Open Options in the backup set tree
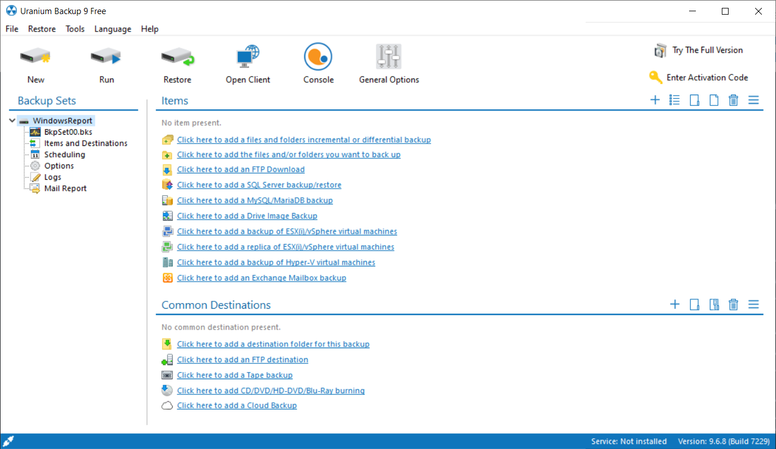This screenshot has width=776, height=449. click(59, 166)
